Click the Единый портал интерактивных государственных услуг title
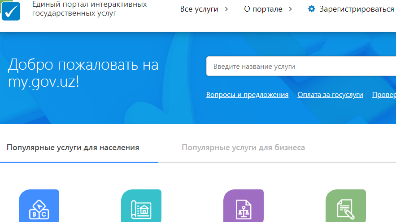396x222 pixels. tap(89, 8)
